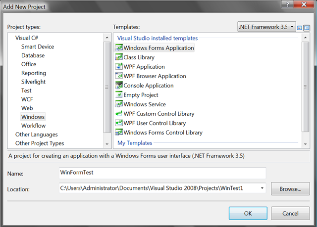Select the WPF Browser Application icon
317x227 pixels.
click(x=119, y=76)
